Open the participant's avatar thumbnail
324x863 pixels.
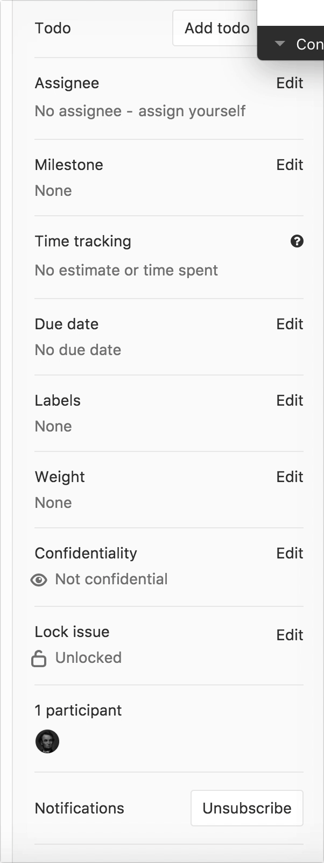[x=47, y=741]
